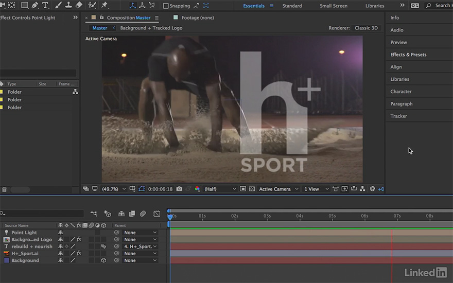
Task: Select the Rectangle shape tool
Action: click(25, 5)
